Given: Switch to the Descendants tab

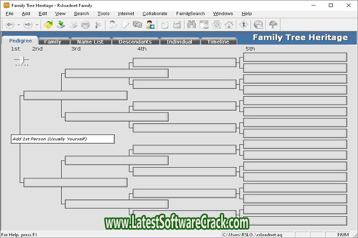Looking at the screenshot, I should pos(135,42).
